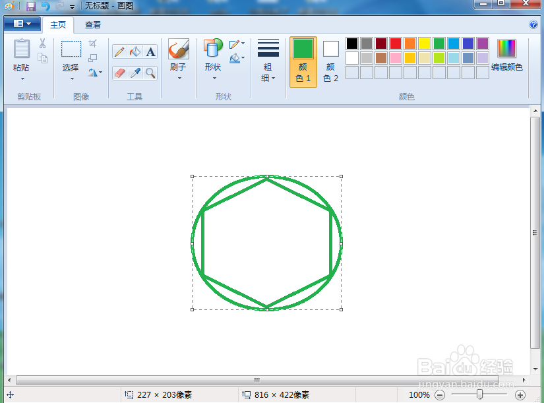This screenshot has height=403, width=544.
Task: Select the Text tool
Action: point(150,52)
